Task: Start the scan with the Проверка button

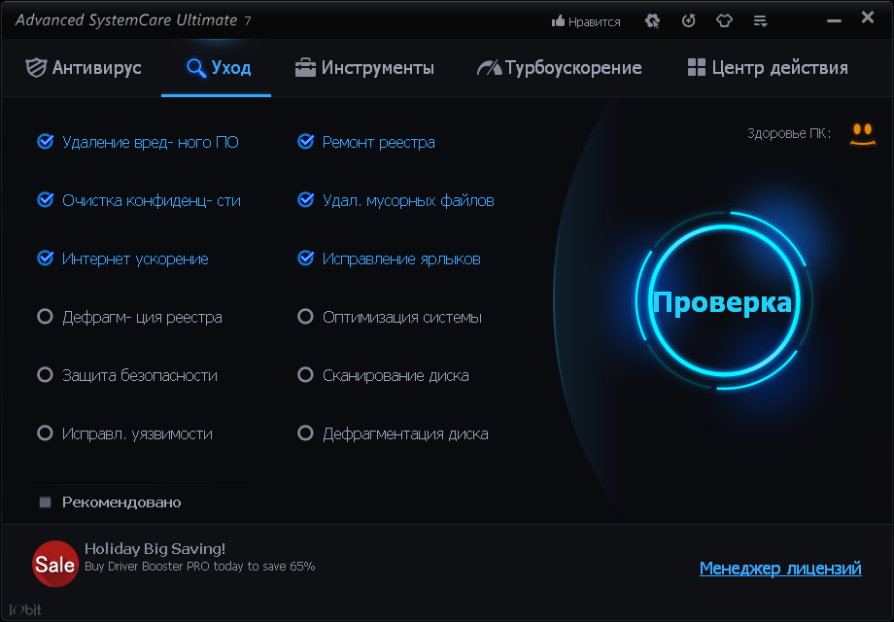Action: tap(723, 302)
